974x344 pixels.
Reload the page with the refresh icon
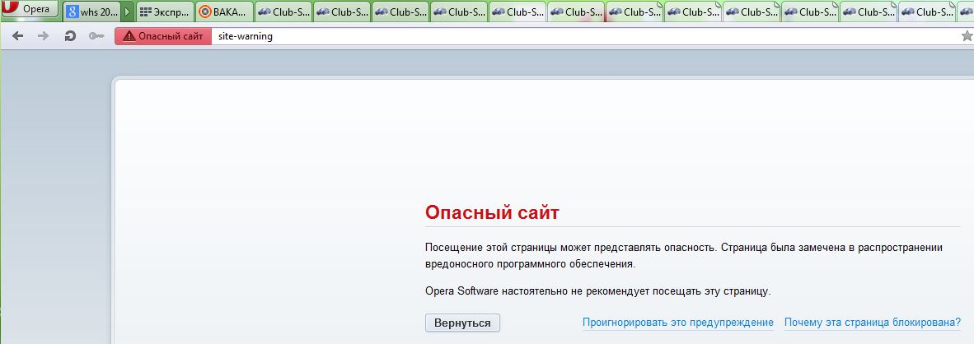[70, 36]
